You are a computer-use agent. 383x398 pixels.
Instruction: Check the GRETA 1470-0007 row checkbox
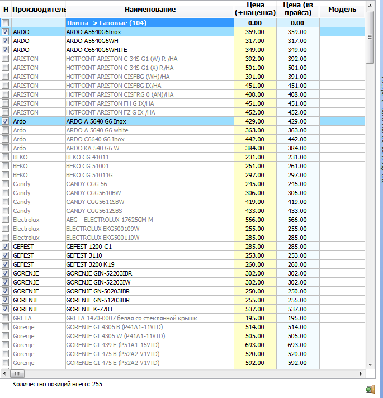click(x=6, y=318)
